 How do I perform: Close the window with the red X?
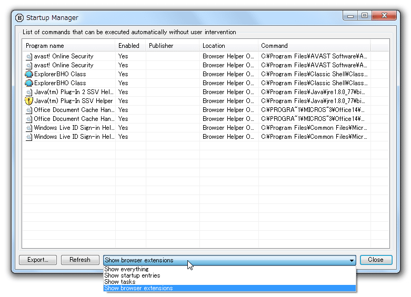384,16
